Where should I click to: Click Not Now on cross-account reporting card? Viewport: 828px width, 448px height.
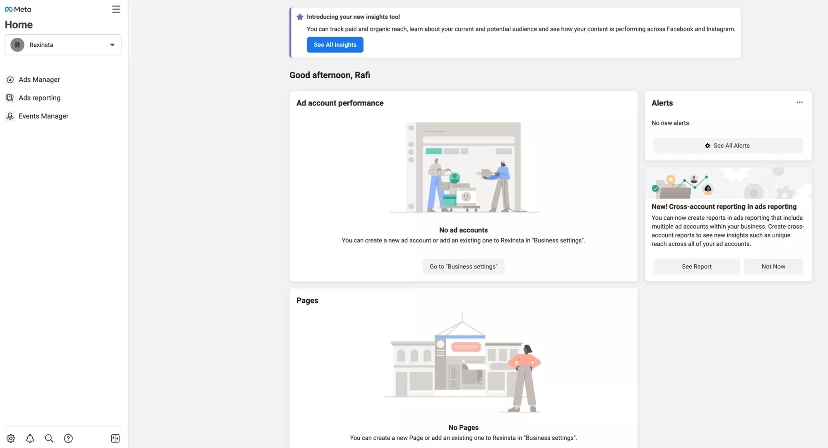pyautogui.click(x=773, y=266)
